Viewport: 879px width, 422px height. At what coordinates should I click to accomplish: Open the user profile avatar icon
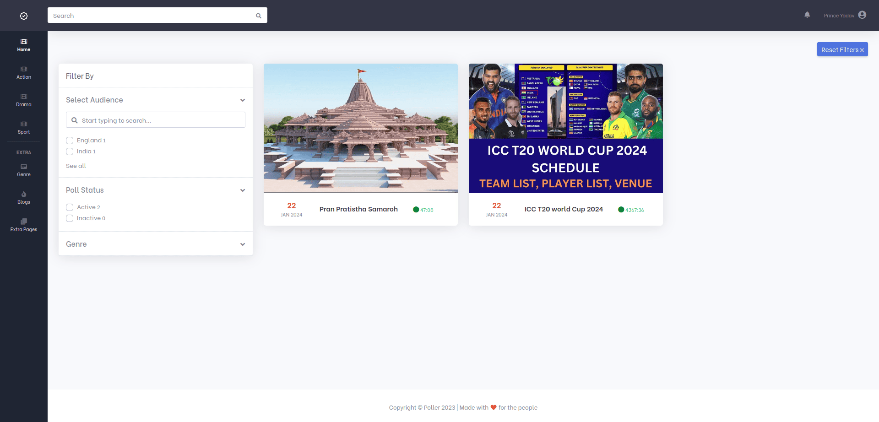[x=862, y=15]
